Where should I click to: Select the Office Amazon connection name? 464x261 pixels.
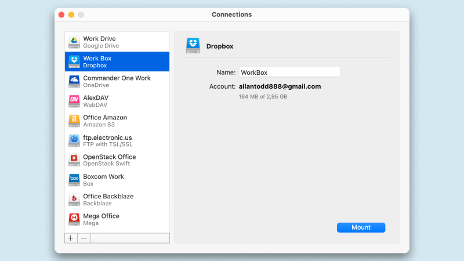(x=105, y=118)
